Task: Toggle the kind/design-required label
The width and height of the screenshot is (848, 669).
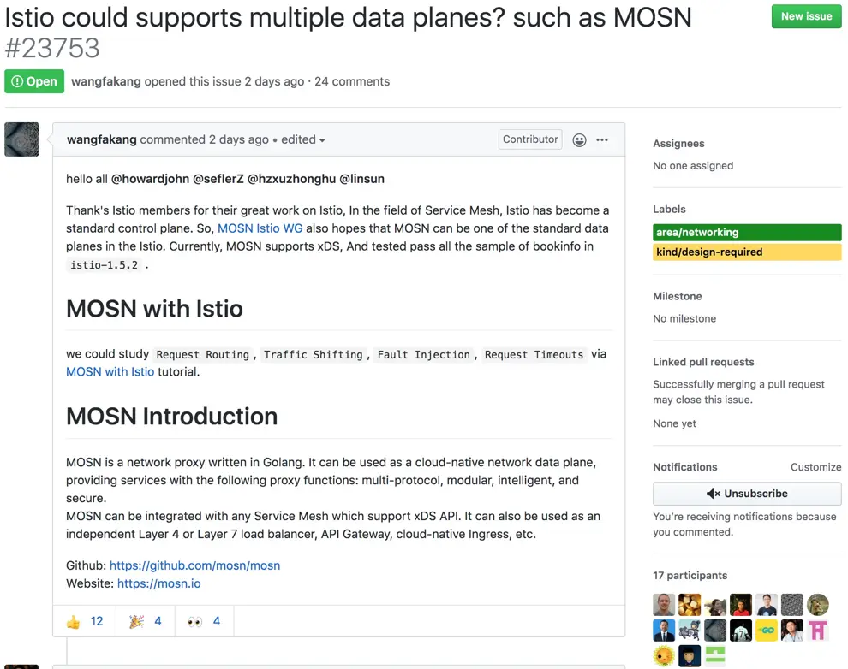Action: point(747,252)
